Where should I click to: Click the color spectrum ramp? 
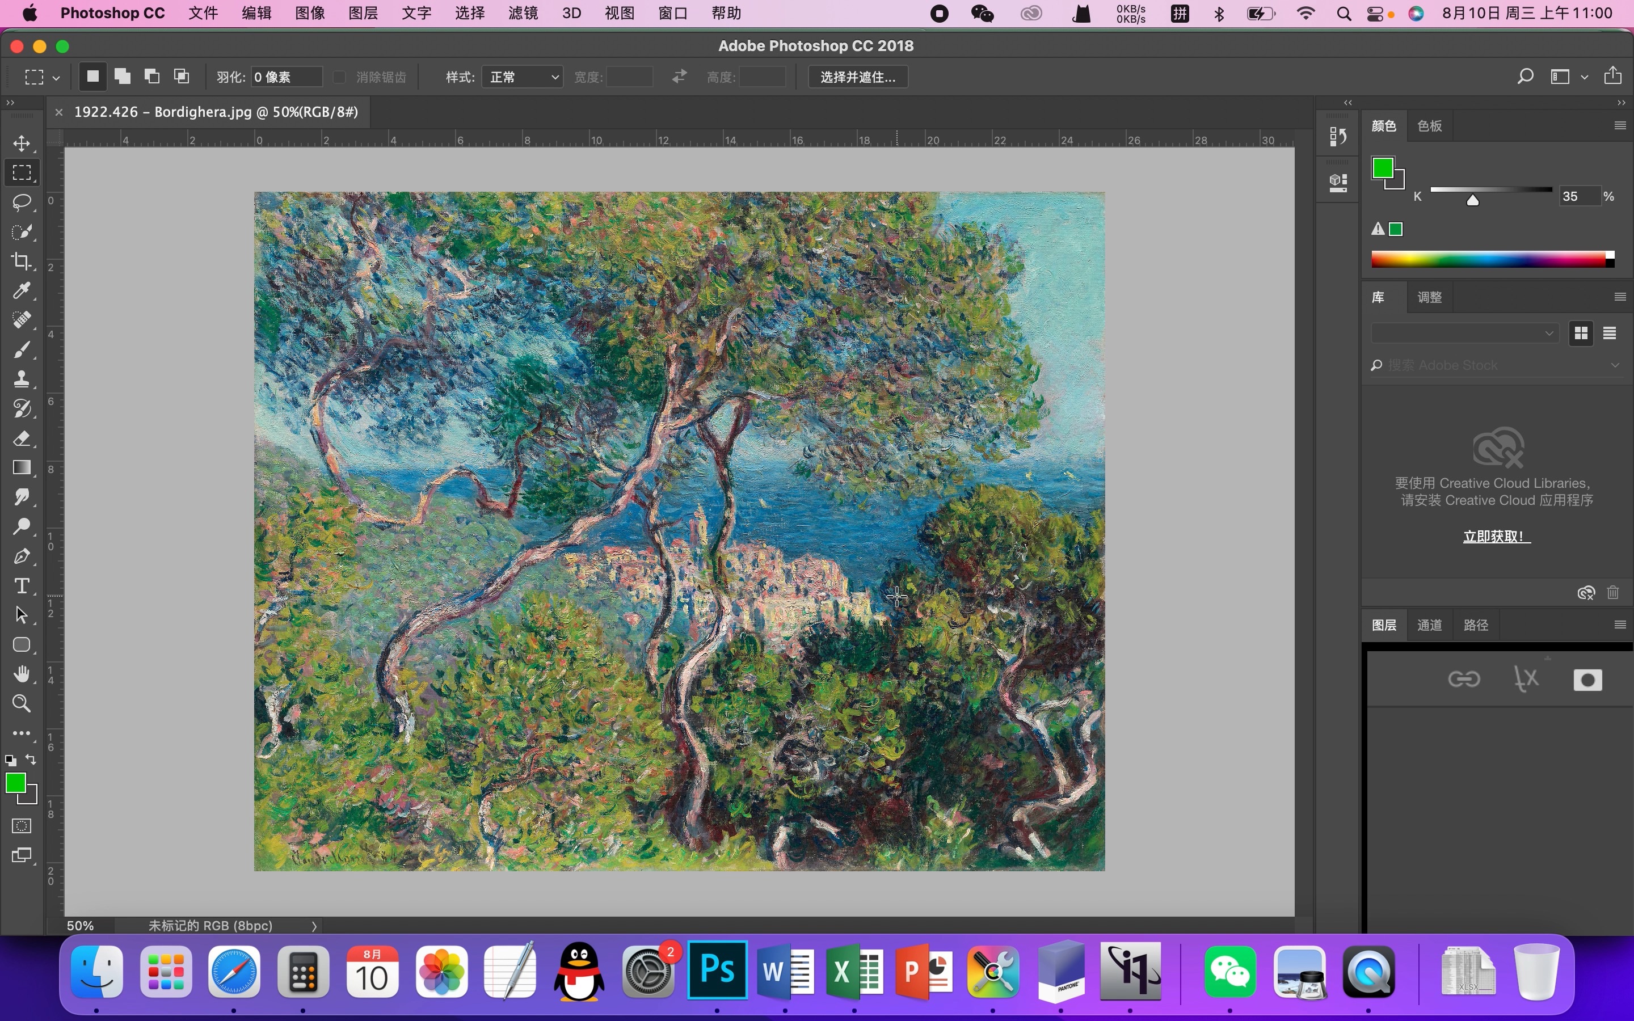1492,259
